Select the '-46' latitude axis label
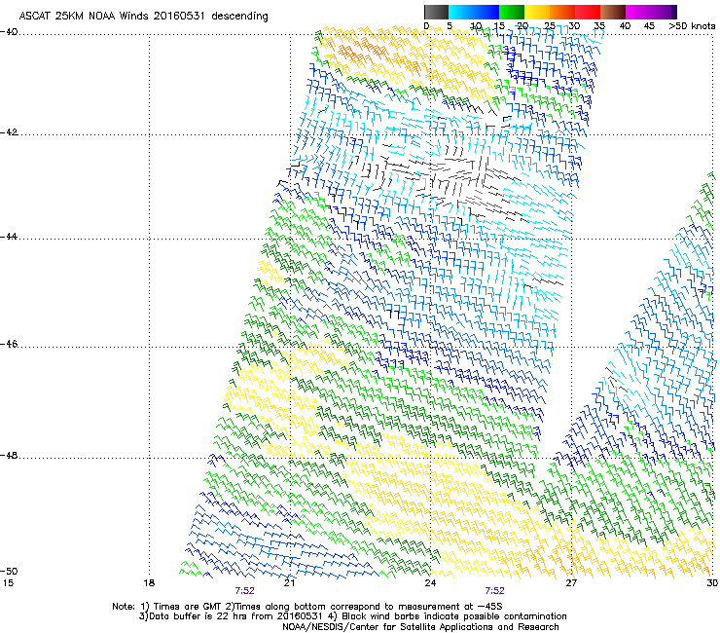The width and height of the screenshot is (720, 633). point(9,344)
